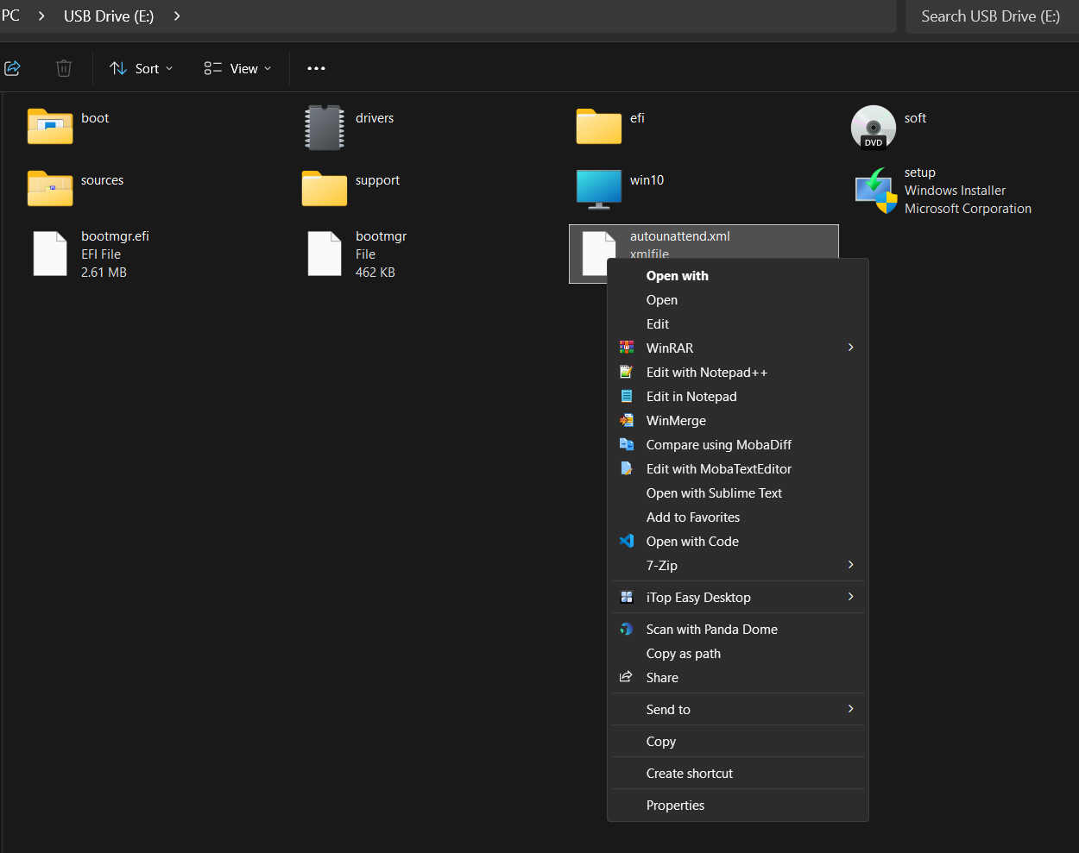
Task: Choose Scan with Panda Dome
Action: tap(738, 630)
